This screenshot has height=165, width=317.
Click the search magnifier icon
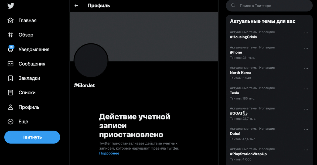pyautogui.click(x=233, y=5)
